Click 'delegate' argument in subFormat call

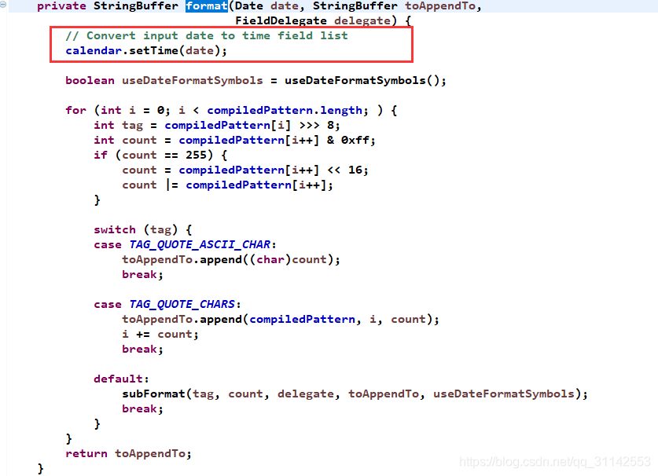[306, 394]
